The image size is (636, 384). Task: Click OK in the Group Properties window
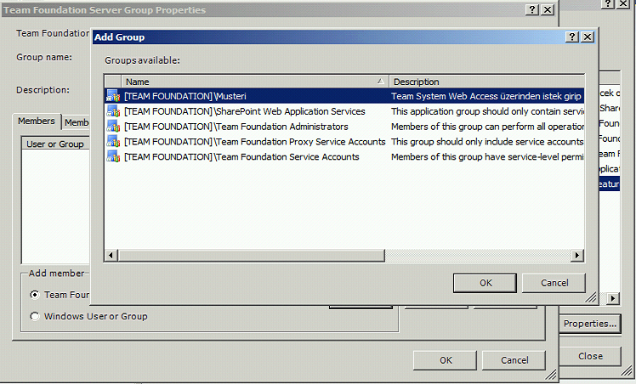(445, 360)
